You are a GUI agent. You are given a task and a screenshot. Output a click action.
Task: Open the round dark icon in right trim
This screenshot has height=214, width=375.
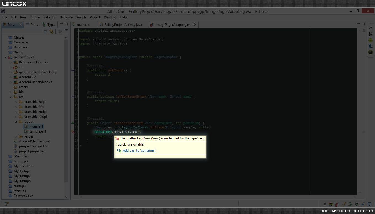[371, 52]
